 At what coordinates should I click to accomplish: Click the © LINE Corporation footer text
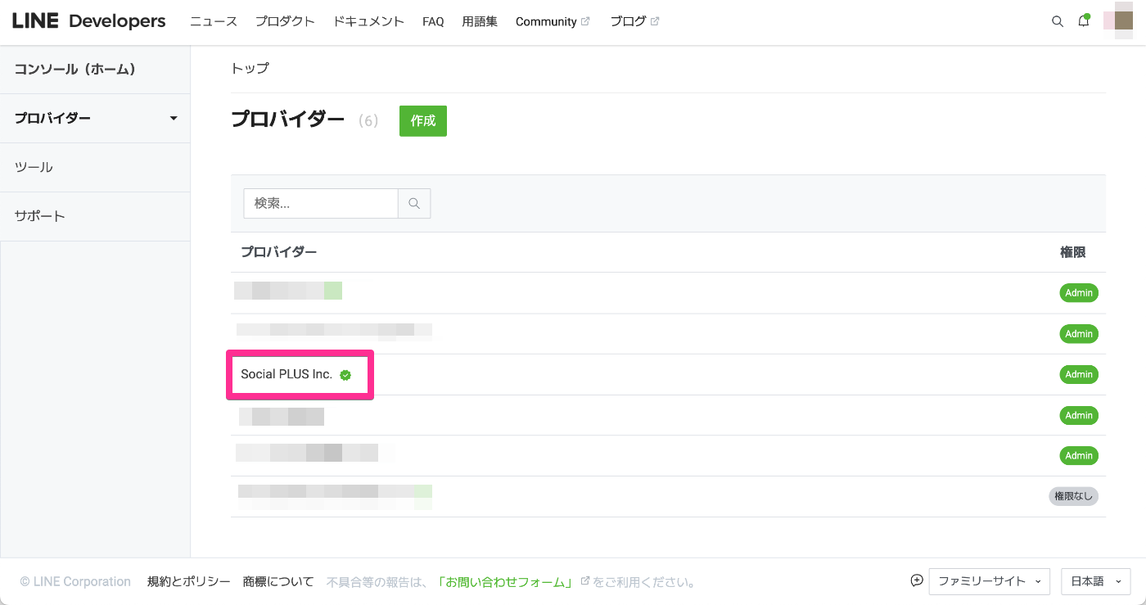[x=75, y=582]
